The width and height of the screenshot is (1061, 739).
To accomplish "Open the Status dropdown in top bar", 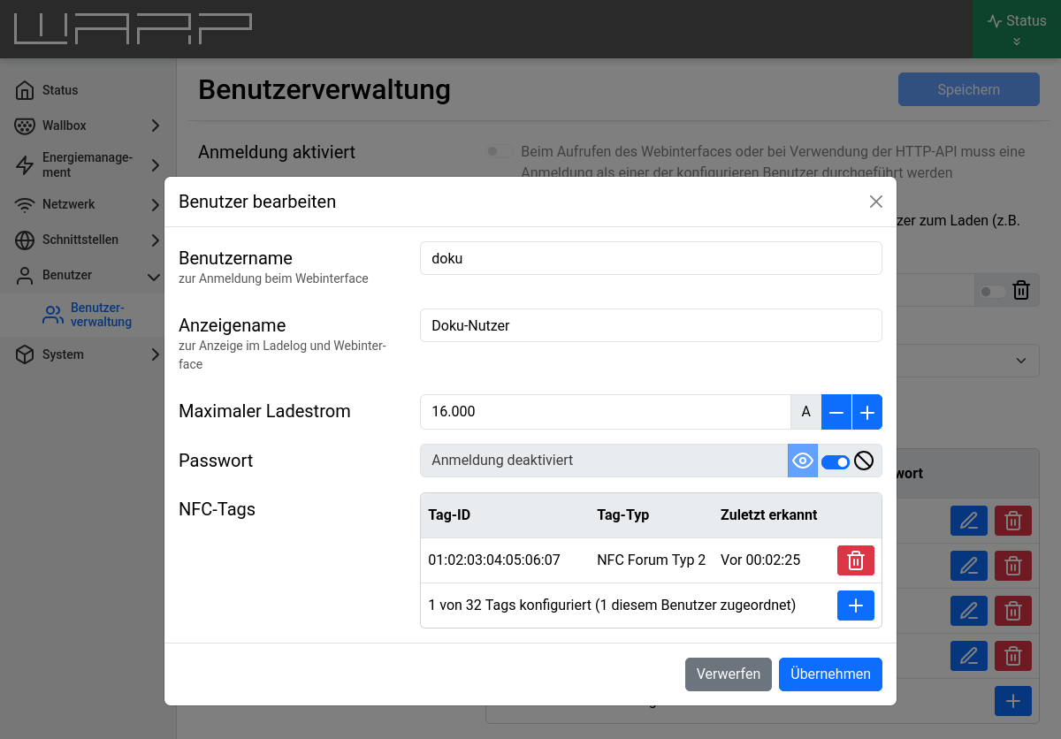I will (x=1017, y=29).
